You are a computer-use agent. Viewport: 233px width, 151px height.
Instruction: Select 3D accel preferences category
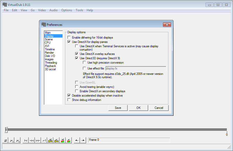(x=53, y=69)
